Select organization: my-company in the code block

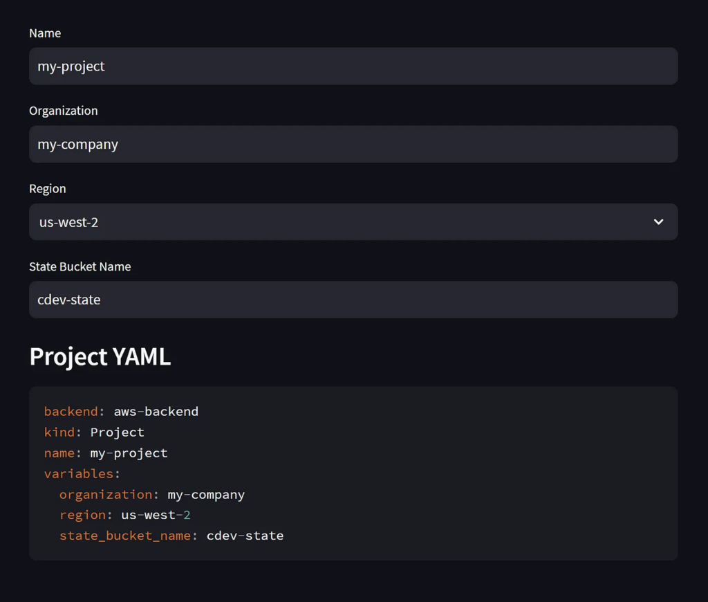tap(152, 494)
